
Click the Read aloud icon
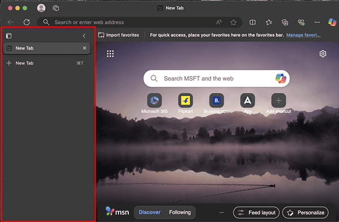point(219,22)
